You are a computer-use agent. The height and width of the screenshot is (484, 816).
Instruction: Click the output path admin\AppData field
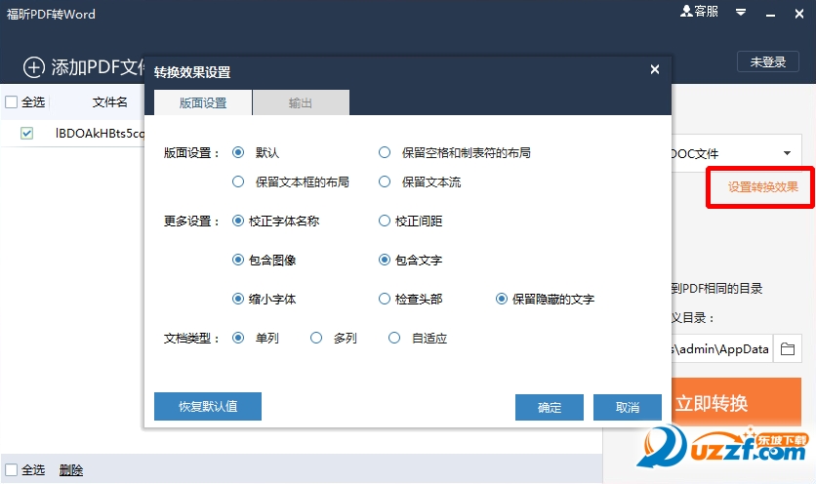(x=722, y=348)
